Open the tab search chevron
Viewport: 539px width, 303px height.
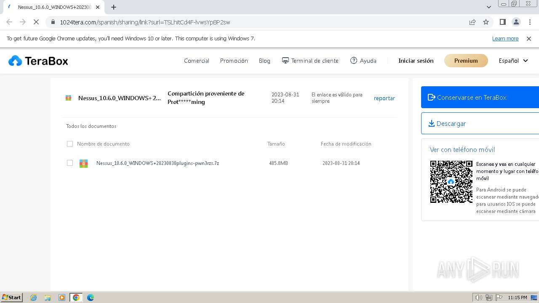click(x=489, y=7)
